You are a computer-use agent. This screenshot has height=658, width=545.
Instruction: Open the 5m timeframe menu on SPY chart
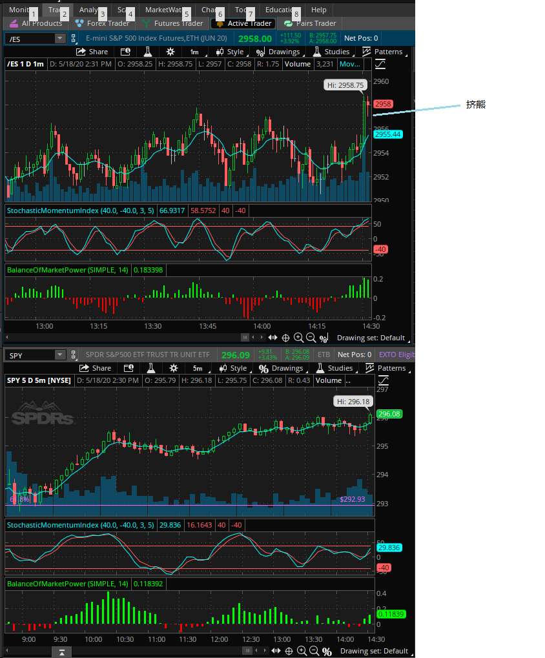pos(198,369)
